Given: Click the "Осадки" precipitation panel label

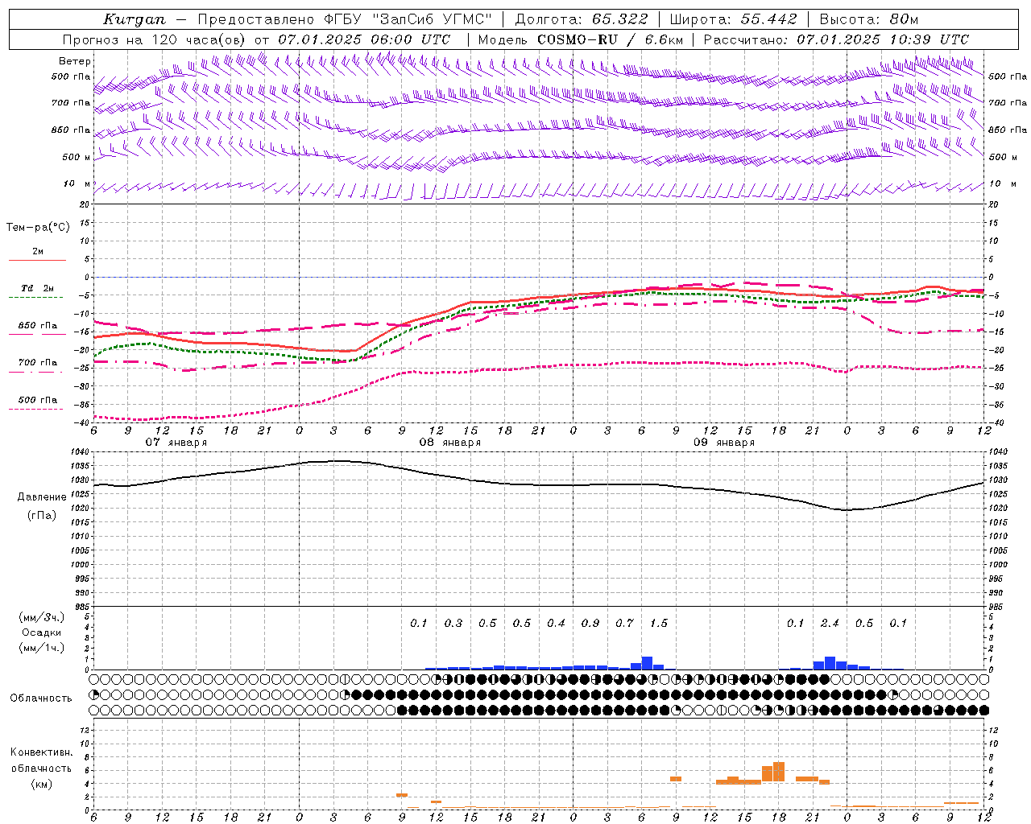Looking at the screenshot, I should [41, 632].
